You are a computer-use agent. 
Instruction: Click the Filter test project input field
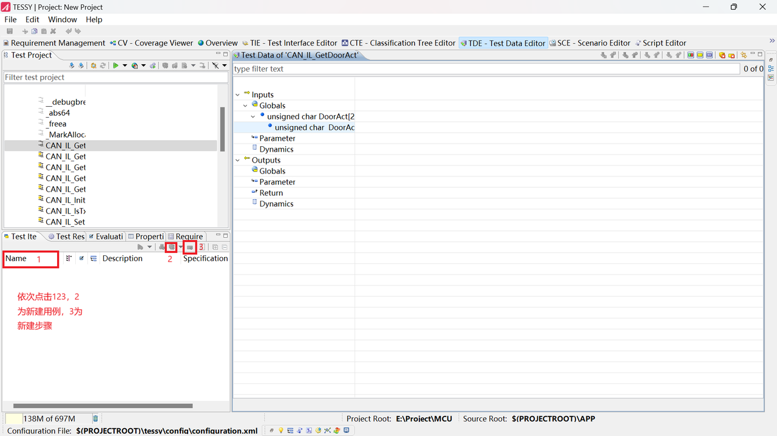click(x=115, y=78)
